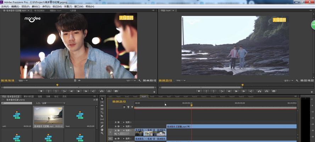Select the Razor tool
This screenshot has height=142, width=315.
[x=102, y=116]
